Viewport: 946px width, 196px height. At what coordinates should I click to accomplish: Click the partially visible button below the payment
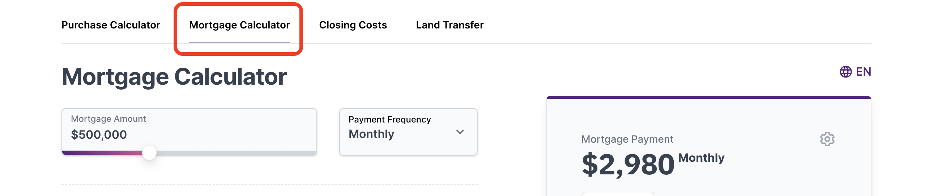(618, 194)
